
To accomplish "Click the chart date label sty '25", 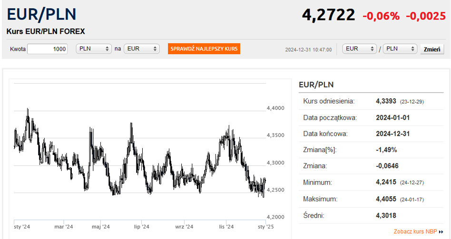I will [266, 227].
